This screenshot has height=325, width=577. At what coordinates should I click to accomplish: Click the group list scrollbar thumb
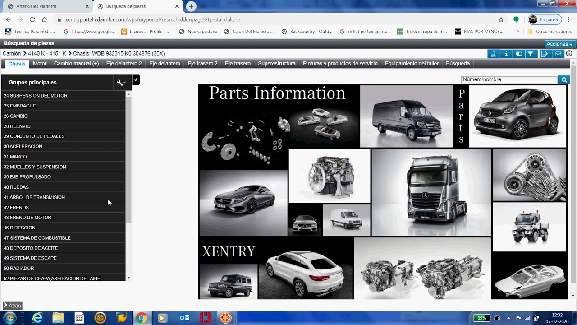point(128,159)
